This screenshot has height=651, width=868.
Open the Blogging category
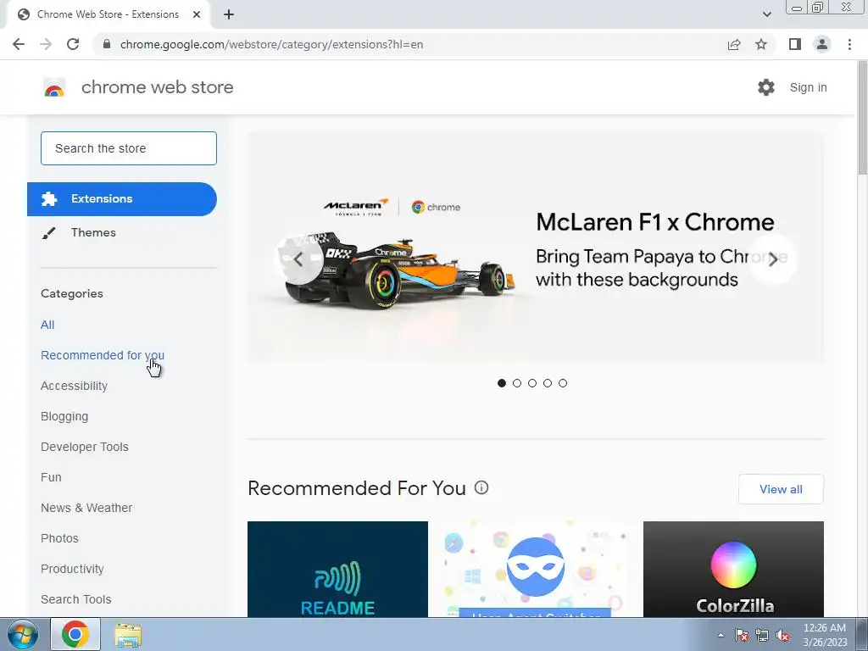coord(64,416)
